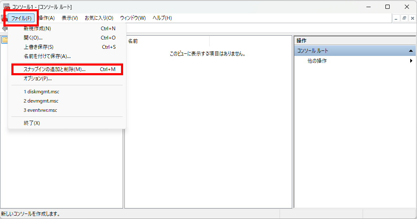Choose 名前を付けて保存(A)... menu item
Image resolution: width=417 pixels, height=219 pixels.
coord(47,56)
